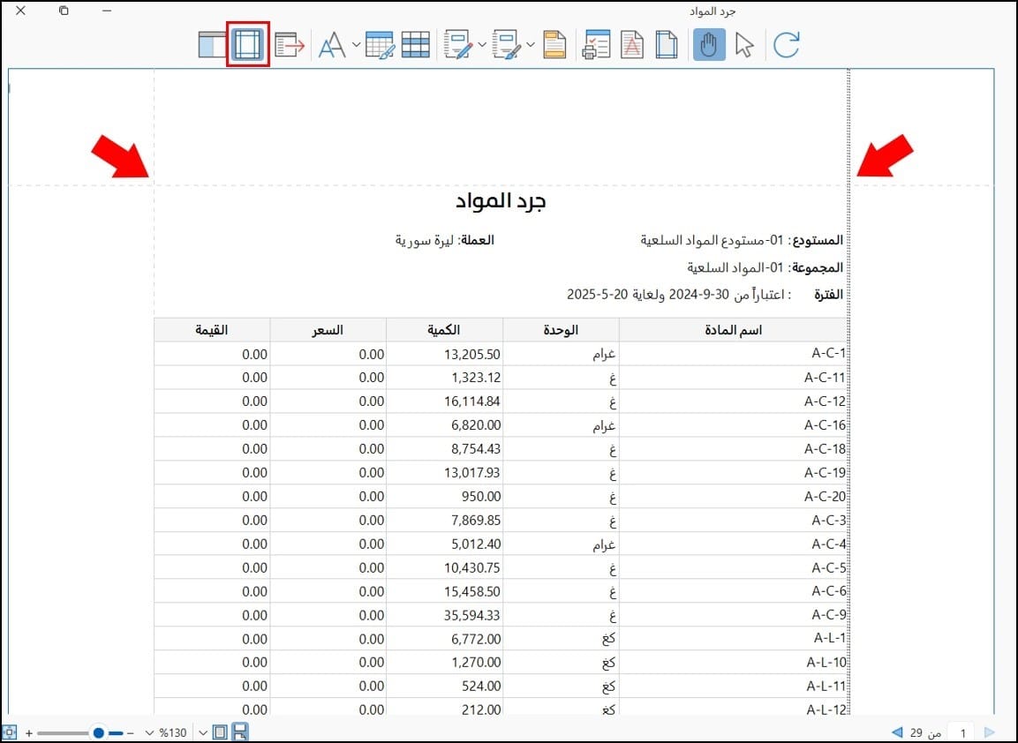Click the report title جرد المواد

[501, 201]
